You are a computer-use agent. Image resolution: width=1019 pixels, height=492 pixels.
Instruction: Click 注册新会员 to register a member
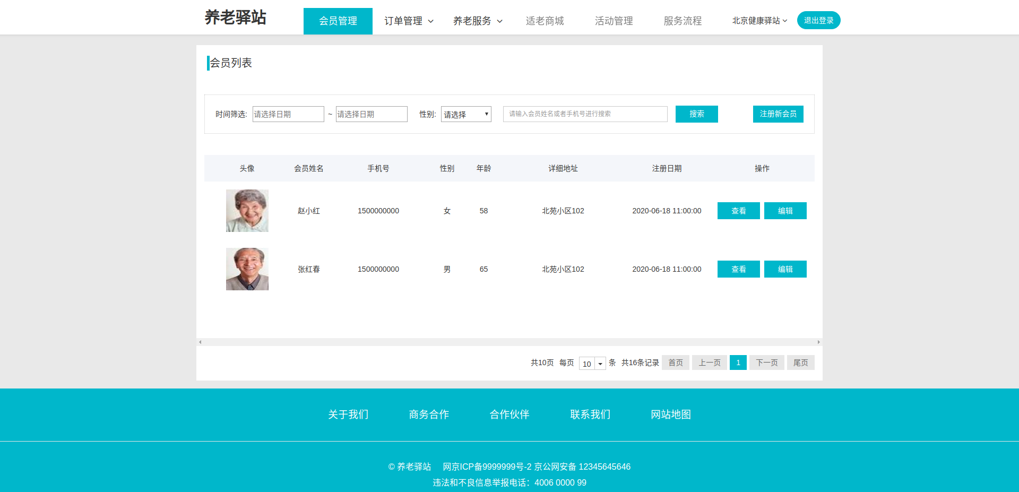coord(778,114)
